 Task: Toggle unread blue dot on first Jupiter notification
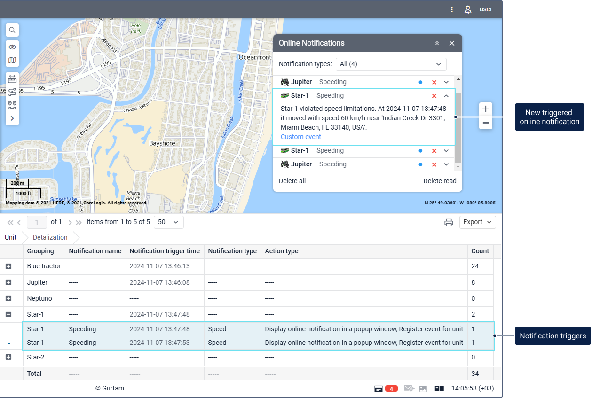point(420,82)
